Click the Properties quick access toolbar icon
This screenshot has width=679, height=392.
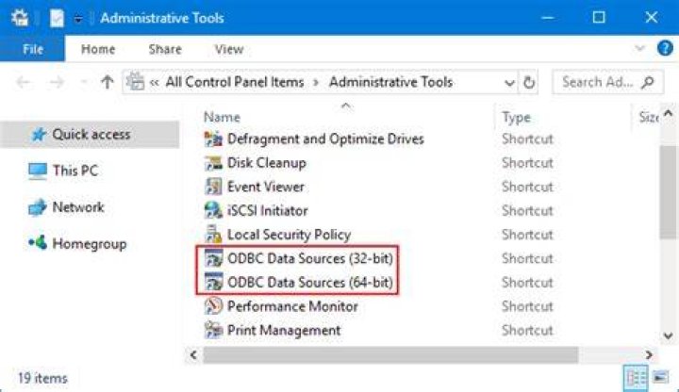(x=57, y=18)
